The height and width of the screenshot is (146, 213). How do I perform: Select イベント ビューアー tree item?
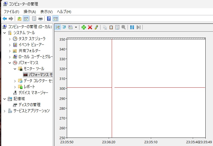coord(31,45)
